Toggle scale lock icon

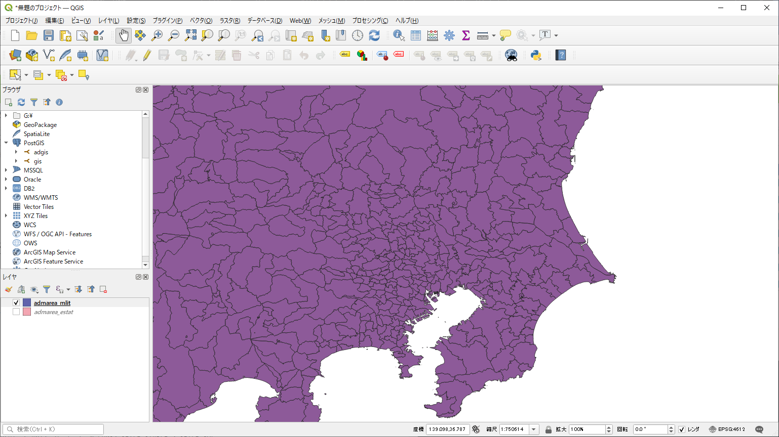click(x=549, y=429)
